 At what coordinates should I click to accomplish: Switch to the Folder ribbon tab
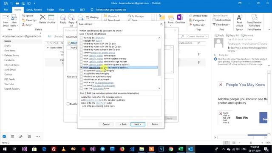(x=51, y=10)
